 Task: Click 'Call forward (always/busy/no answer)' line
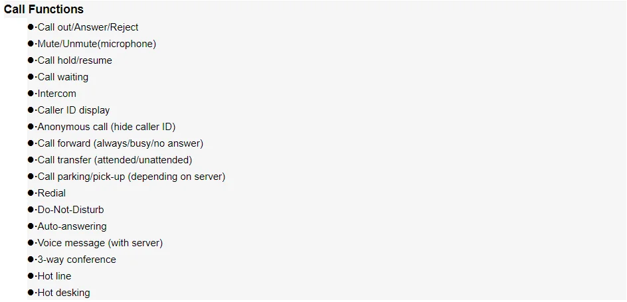pos(120,143)
